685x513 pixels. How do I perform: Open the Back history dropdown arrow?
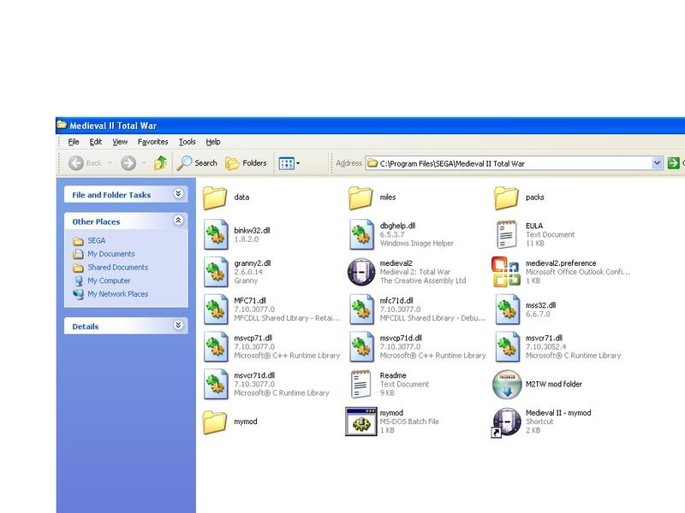[110, 163]
